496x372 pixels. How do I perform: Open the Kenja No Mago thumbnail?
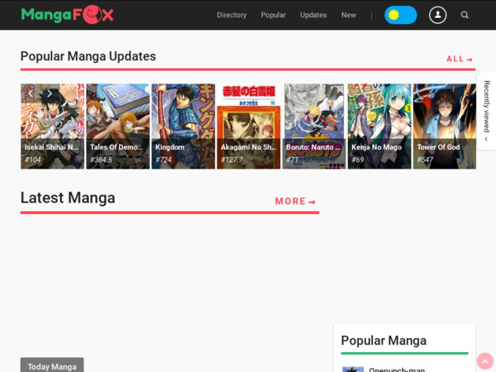click(x=379, y=126)
